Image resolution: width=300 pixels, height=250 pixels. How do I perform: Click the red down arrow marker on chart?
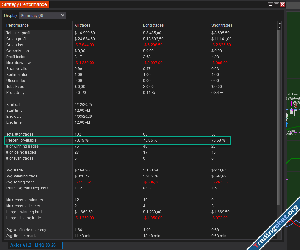pyautogui.click(x=296, y=105)
